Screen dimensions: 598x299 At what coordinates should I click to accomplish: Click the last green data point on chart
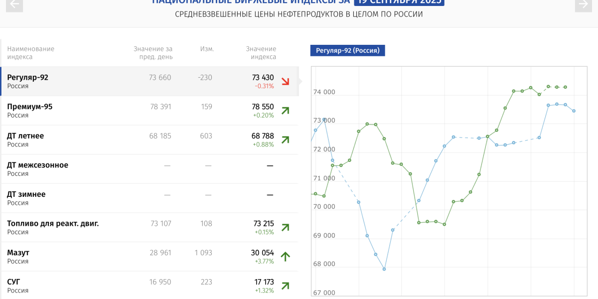[x=566, y=87]
